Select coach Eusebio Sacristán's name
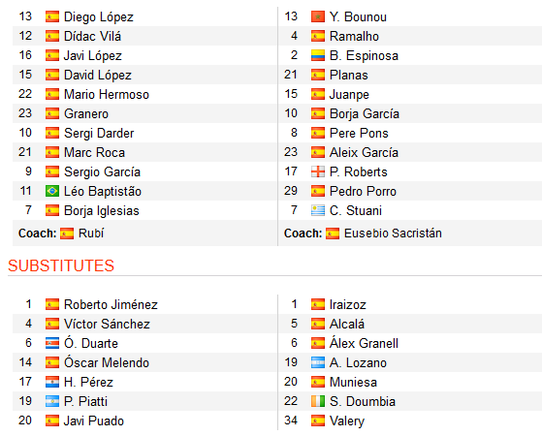The height and width of the screenshot is (436, 542). coord(393,234)
